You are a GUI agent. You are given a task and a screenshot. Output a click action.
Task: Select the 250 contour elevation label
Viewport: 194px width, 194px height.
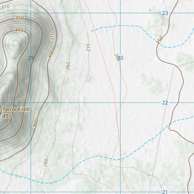point(160,40)
